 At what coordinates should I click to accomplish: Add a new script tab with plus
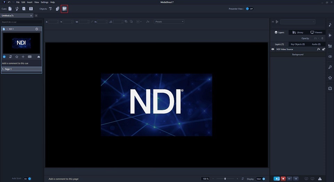[36, 16]
